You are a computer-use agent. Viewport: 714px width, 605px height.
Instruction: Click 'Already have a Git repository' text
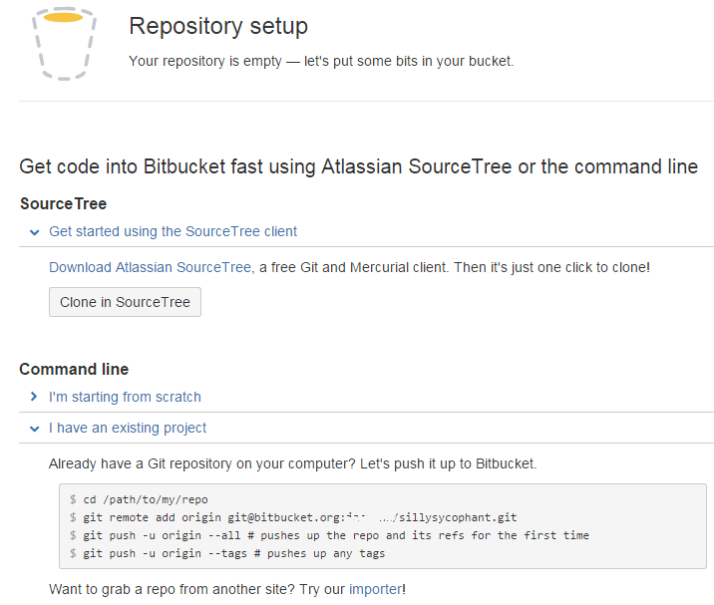[292, 463]
